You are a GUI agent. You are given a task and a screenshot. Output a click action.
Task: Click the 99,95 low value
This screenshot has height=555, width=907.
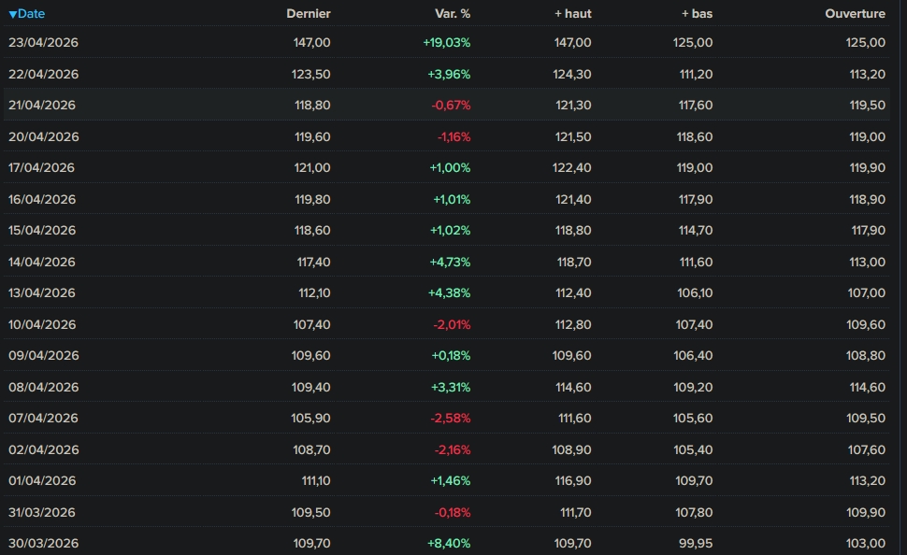pyautogui.click(x=695, y=544)
